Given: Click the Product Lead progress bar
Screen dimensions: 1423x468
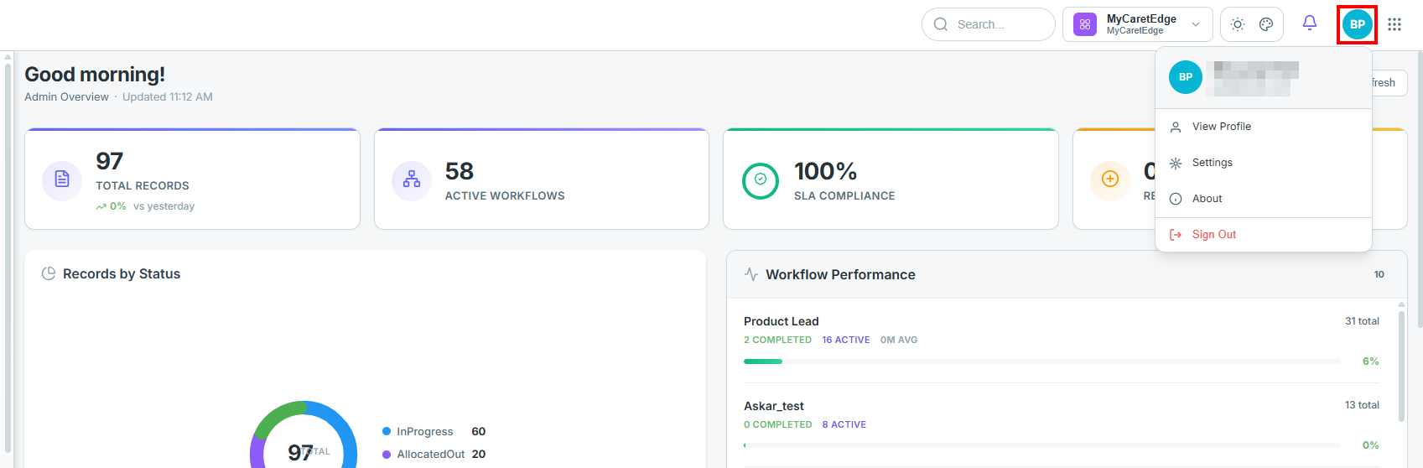Looking at the screenshot, I should (x=1041, y=361).
